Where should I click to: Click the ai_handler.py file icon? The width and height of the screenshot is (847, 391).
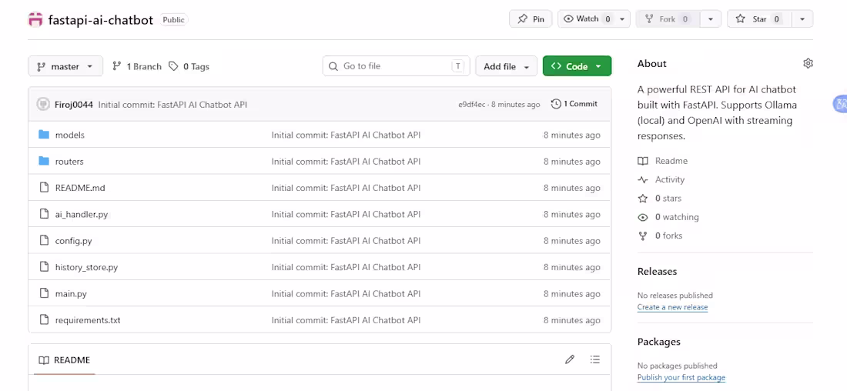(x=45, y=214)
